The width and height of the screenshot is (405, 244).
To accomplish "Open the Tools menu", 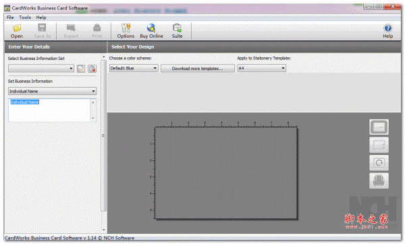I will pyautogui.click(x=25, y=18).
